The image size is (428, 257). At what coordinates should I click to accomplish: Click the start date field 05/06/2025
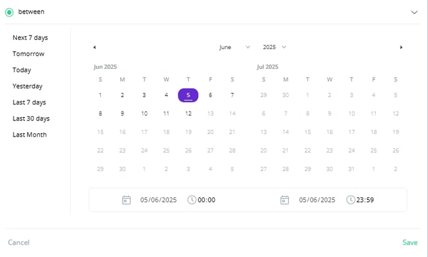point(159,200)
